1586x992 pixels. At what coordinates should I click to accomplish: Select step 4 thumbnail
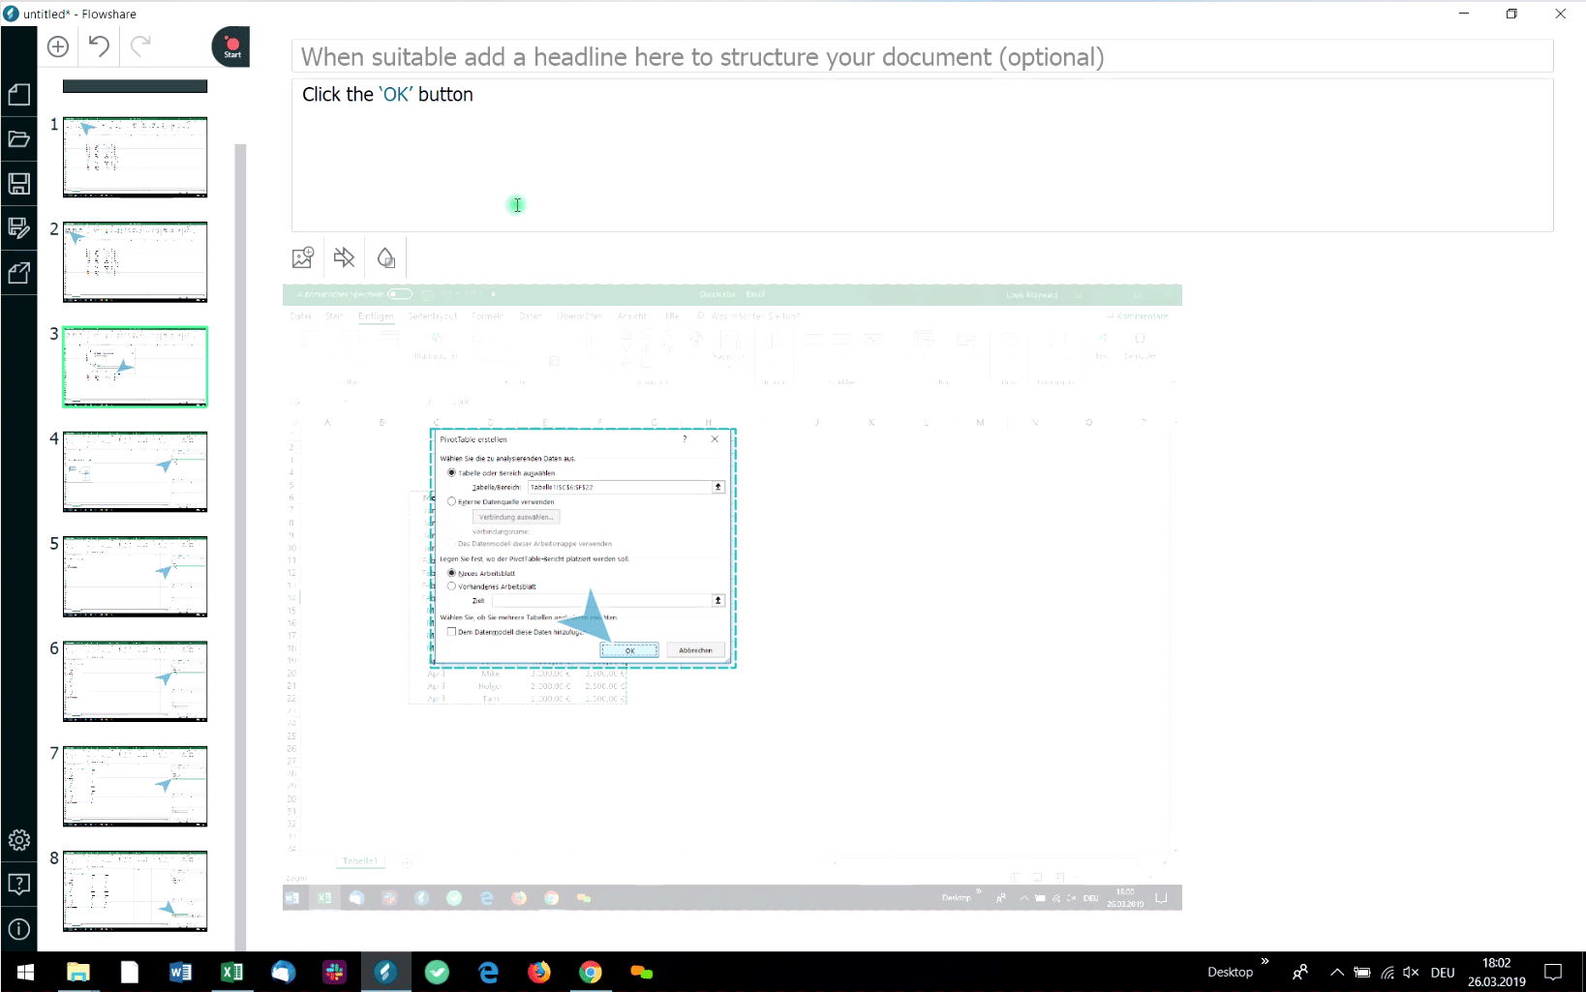tap(135, 471)
